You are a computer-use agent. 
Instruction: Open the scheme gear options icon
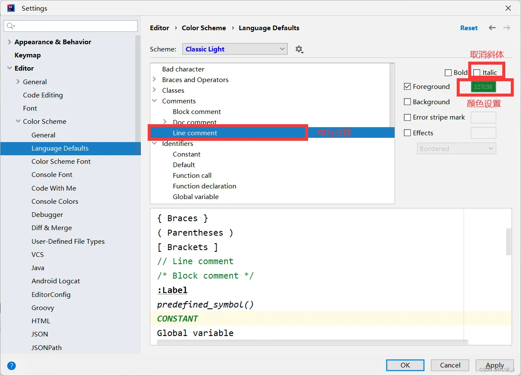299,49
